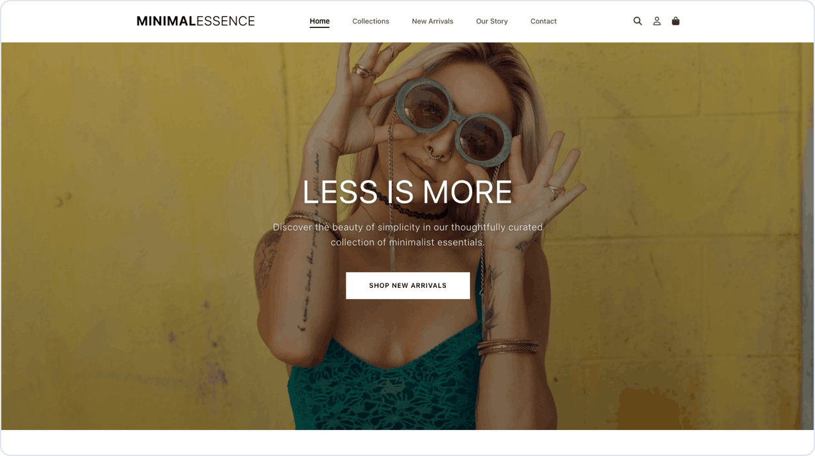The image size is (815, 456).
Task: Click the SHOP NEW ARRIVALS button
Action: point(407,285)
